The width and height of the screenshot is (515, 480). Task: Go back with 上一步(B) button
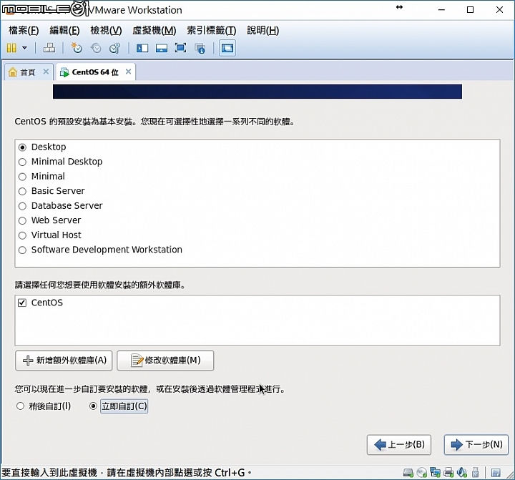tap(399, 445)
